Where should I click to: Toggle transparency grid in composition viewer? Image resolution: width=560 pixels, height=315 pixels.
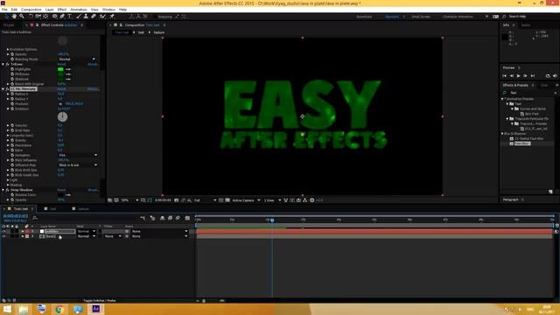click(227, 200)
